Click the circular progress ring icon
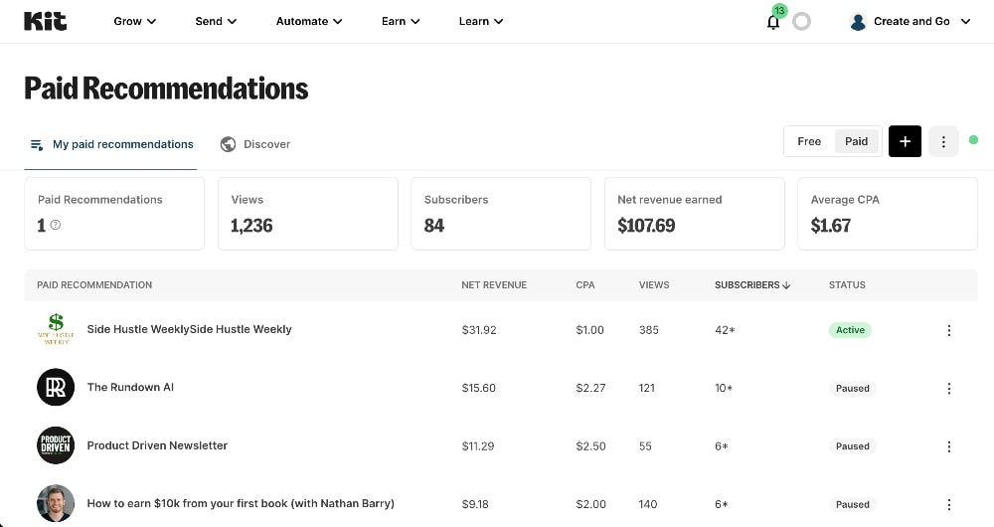 click(x=801, y=22)
